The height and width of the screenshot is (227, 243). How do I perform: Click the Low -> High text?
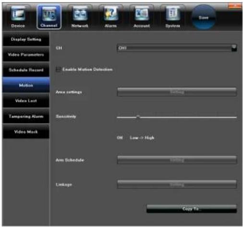[x=142, y=138]
